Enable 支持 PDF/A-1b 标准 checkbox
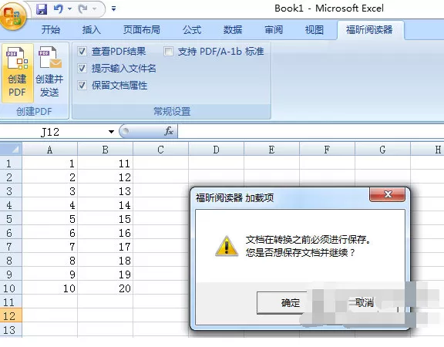Image resolution: width=444 pixels, height=347 pixels. tap(168, 51)
